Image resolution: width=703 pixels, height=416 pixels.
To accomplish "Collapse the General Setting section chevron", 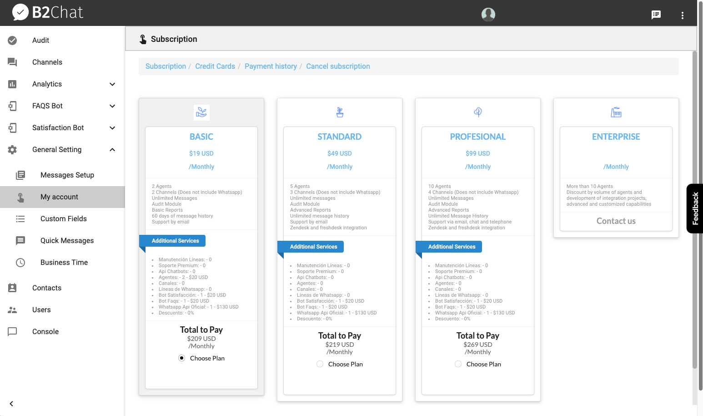I will point(112,150).
